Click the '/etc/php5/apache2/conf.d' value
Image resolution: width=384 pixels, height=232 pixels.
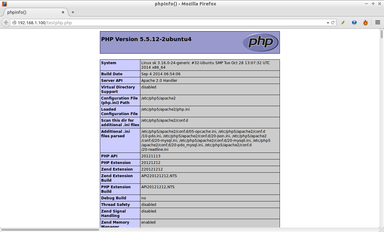pyautogui.click(x=164, y=120)
